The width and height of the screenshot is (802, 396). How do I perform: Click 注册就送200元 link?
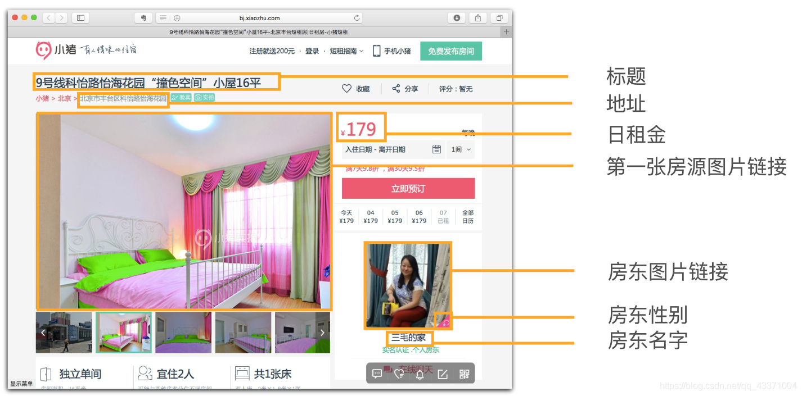click(272, 51)
